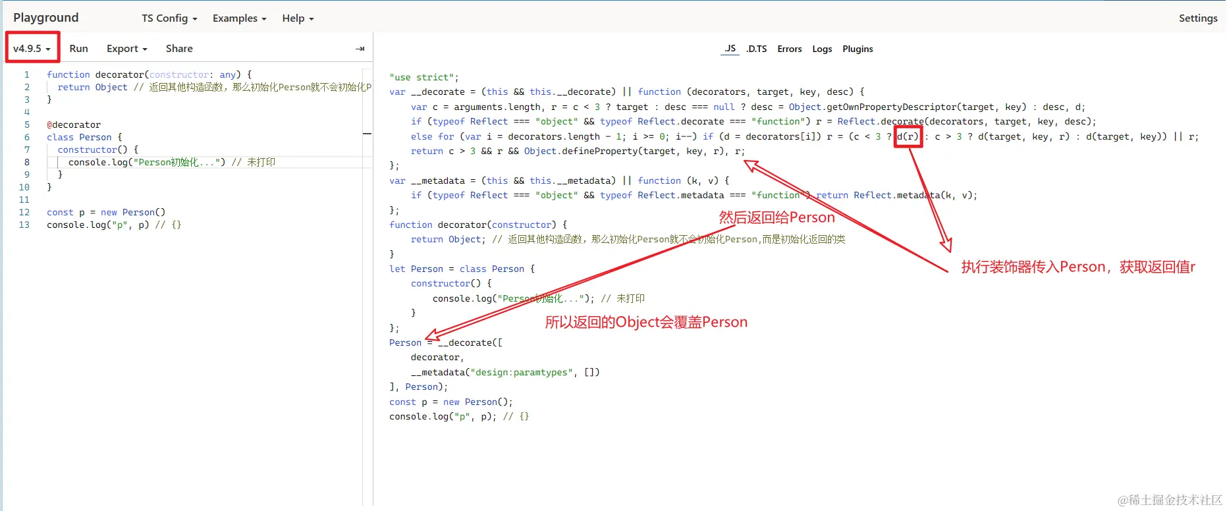This screenshot has width=1227, height=511.
Task: Switch to the .D.TS output tab
Action: coord(756,49)
